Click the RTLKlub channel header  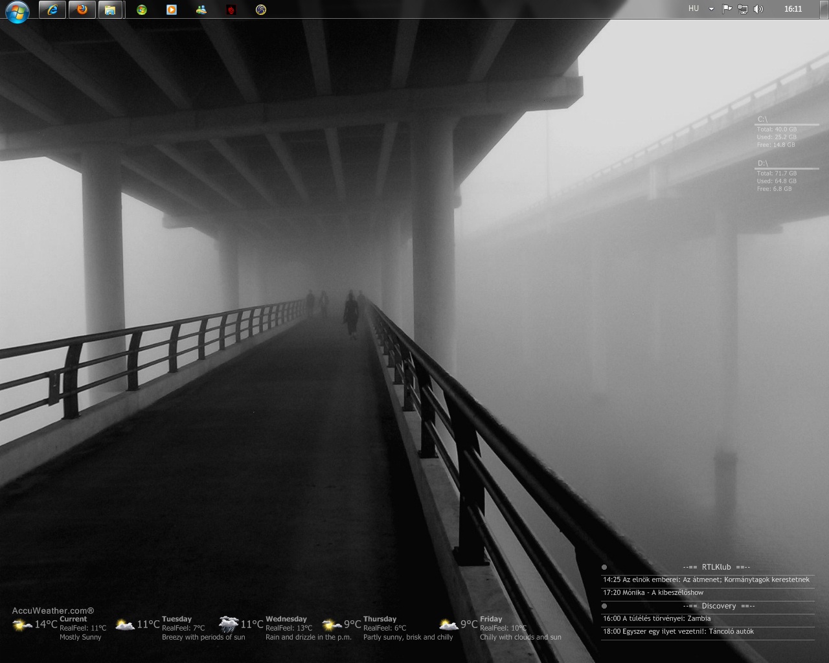click(716, 567)
